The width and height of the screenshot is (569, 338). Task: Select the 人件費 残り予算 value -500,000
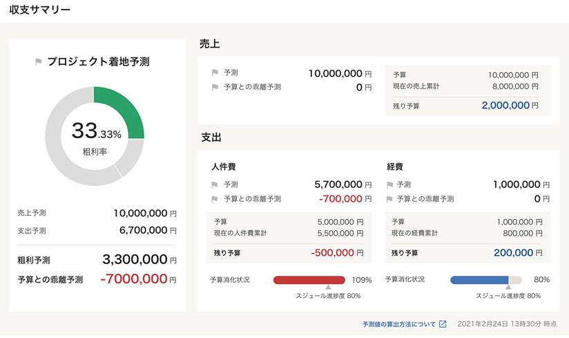[x=336, y=253]
